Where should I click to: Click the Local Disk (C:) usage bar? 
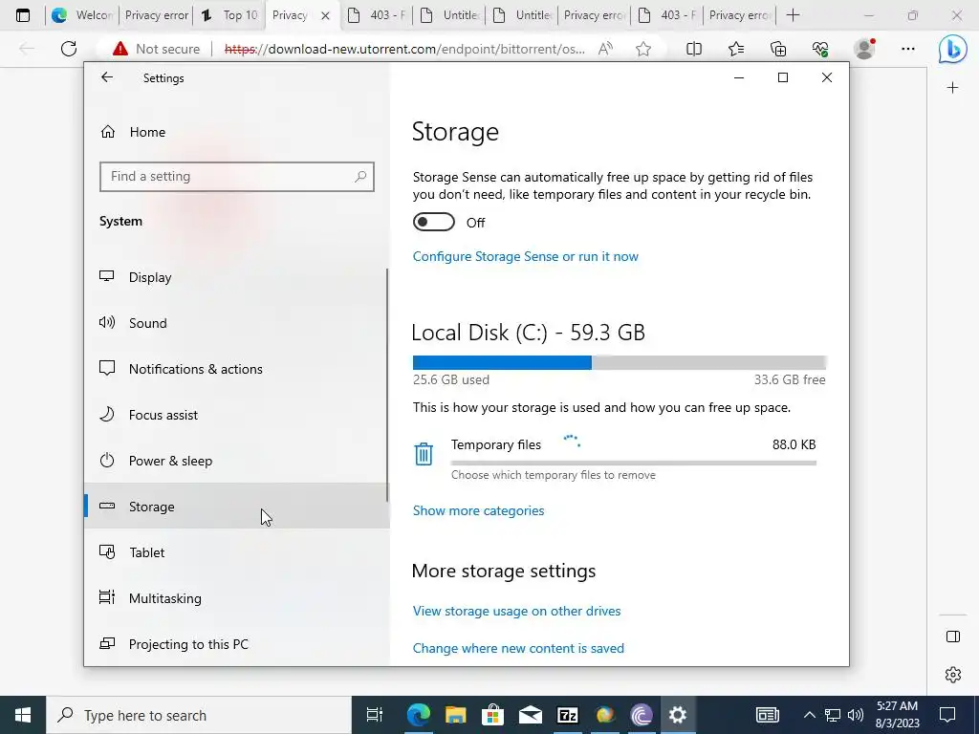(x=620, y=362)
